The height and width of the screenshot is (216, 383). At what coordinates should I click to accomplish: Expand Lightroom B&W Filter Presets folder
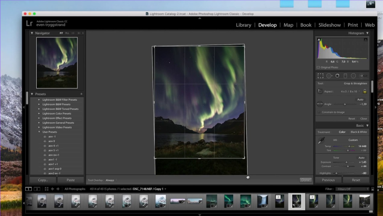[x=39, y=100]
